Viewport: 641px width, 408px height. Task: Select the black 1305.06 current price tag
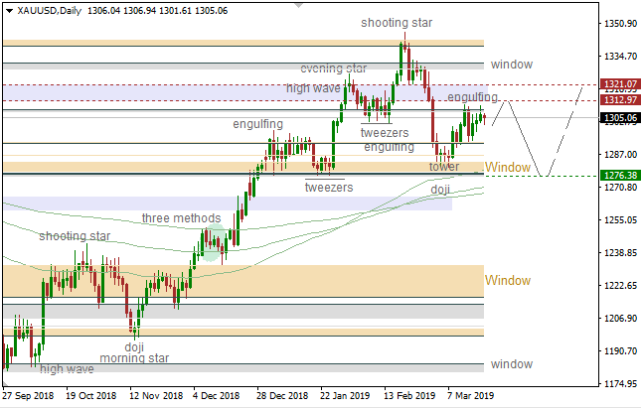click(620, 118)
